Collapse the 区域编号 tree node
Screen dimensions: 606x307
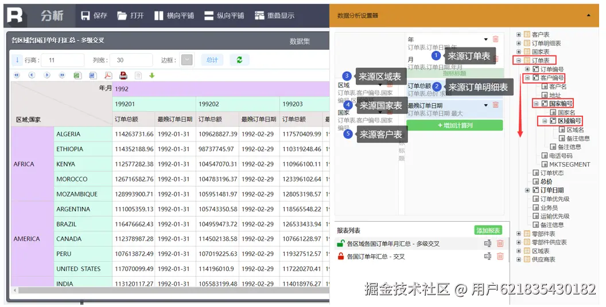[545, 121]
